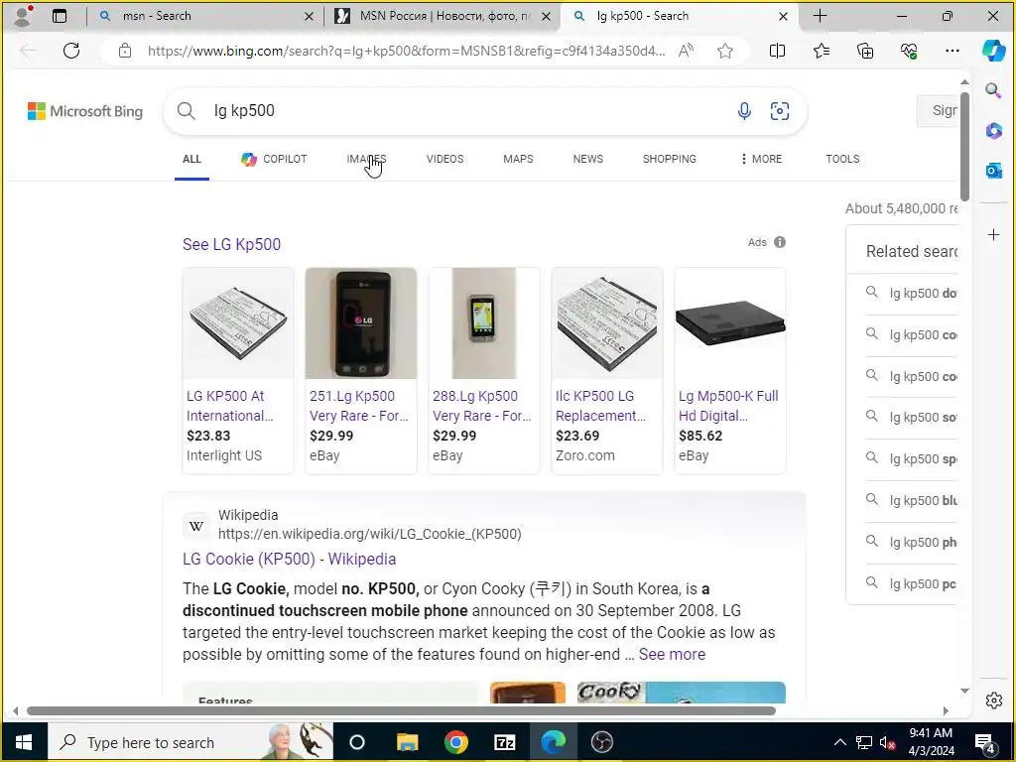
Task: Click Windows taskbar search box
Action: click(190, 742)
